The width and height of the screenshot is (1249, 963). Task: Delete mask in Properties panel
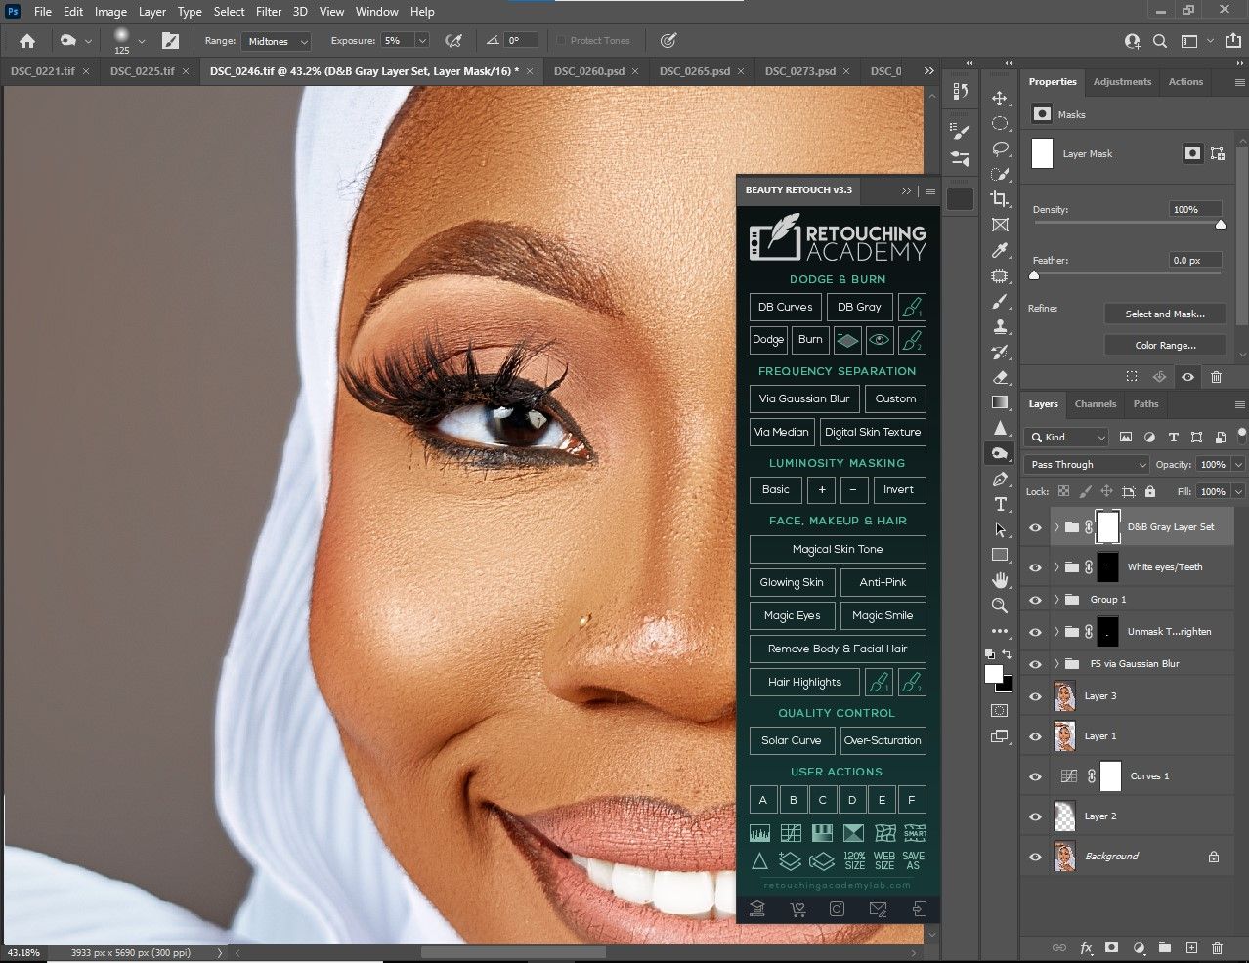(x=1216, y=377)
